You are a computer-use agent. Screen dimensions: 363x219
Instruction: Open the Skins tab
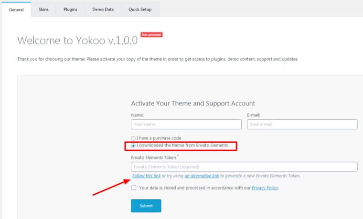coord(43,10)
